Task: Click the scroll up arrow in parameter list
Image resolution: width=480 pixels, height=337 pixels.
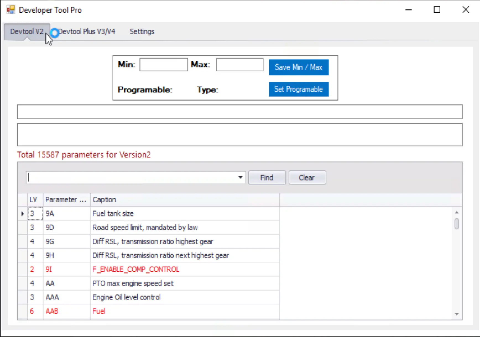Action: coord(456,212)
